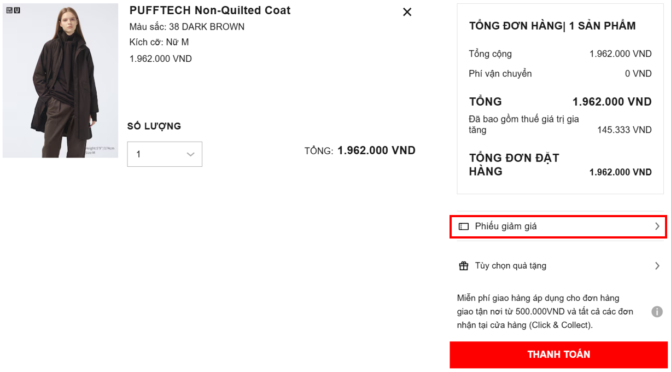Select the Phiếu giảm giá label

[506, 226]
